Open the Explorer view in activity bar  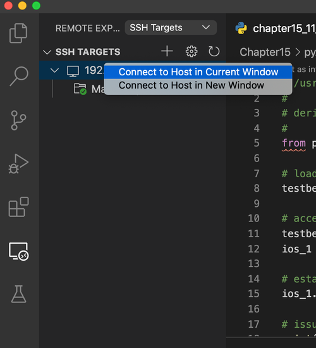click(x=18, y=33)
